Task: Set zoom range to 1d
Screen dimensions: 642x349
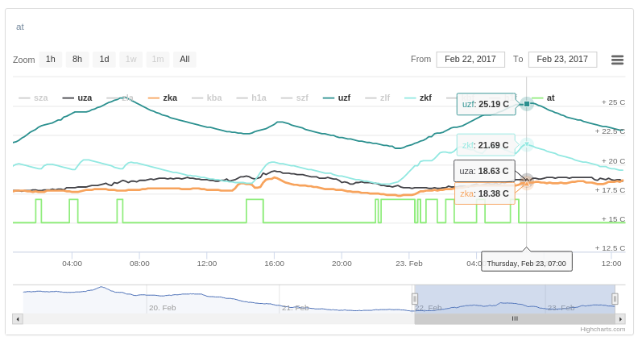Action: [104, 60]
